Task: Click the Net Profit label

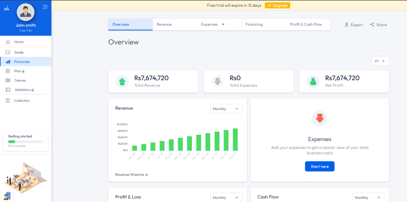Action: 334,85
